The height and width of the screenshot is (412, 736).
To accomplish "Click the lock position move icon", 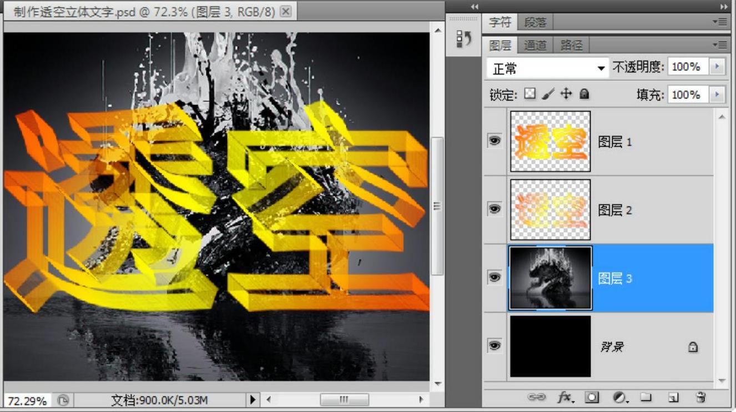I will 566,94.
